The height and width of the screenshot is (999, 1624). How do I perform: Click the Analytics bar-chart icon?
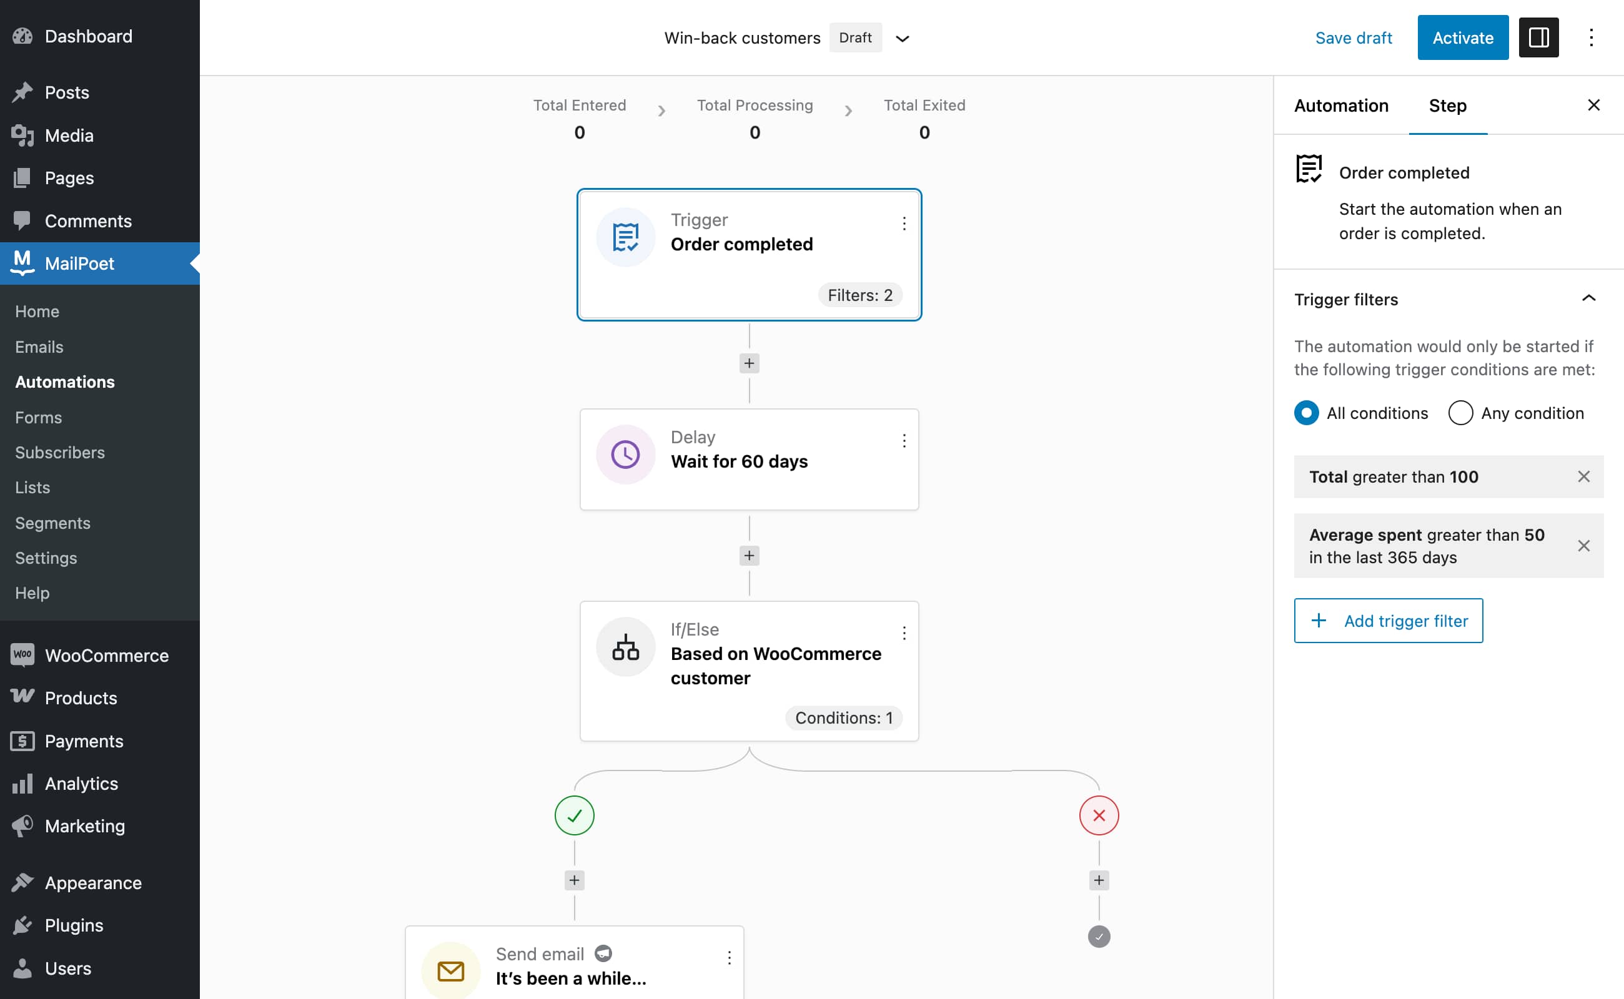click(23, 784)
